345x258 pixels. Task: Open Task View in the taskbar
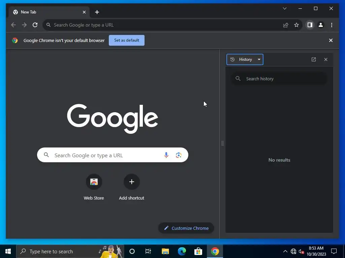148,251
